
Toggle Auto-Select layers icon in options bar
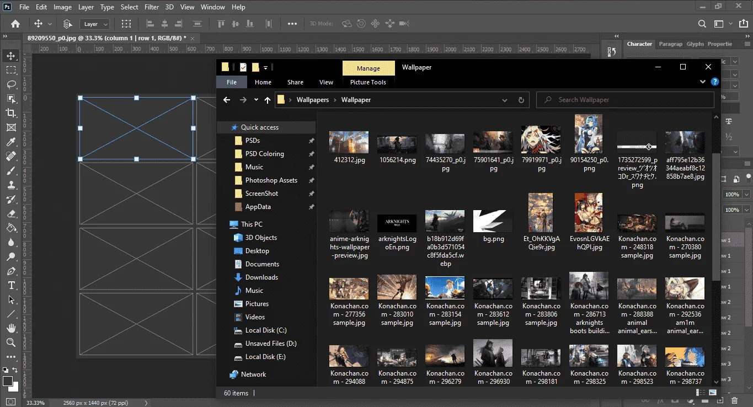[68, 24]
